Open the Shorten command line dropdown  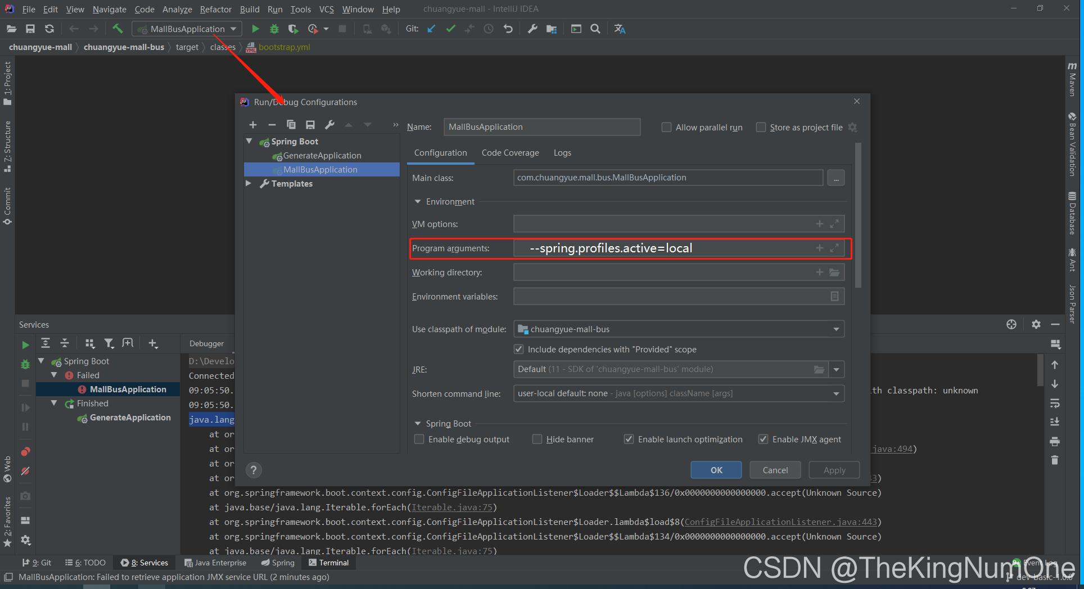pyautogui.click(x=837, y=393)
